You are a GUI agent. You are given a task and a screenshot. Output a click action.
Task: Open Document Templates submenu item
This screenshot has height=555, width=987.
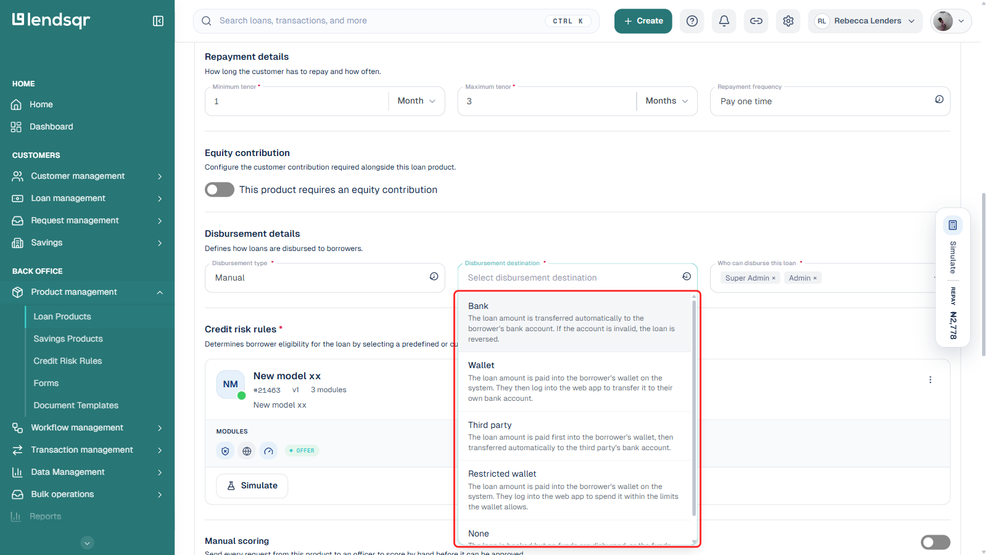coord(76,406)
